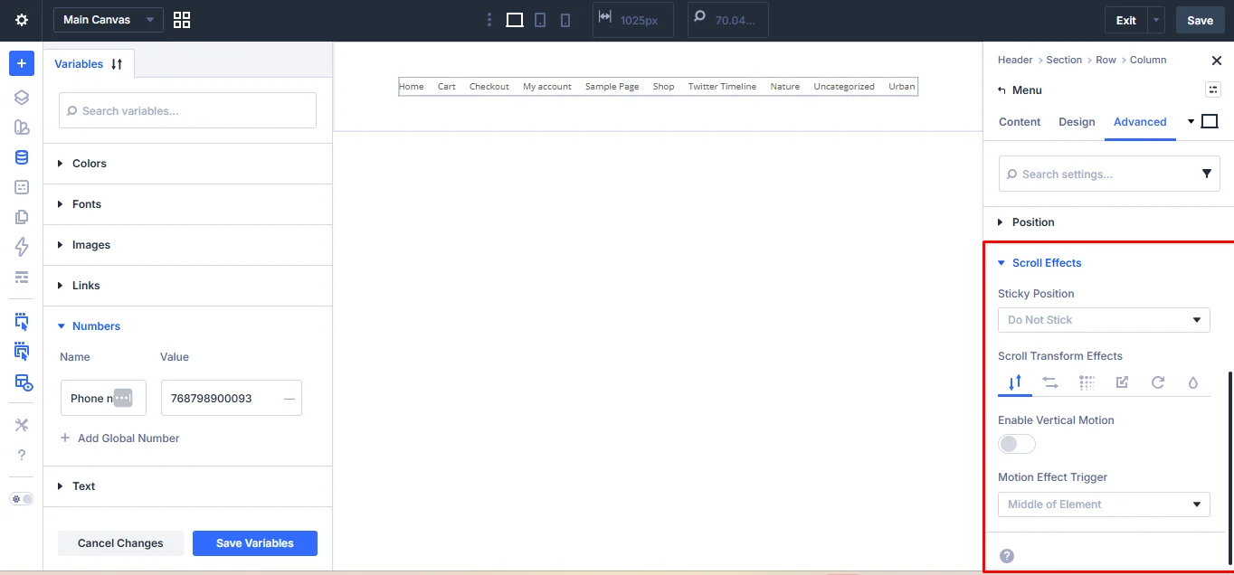Open the sidebar icon below Variables database
The height and width of the screenshot is (575, 1234).
pos(22,187)
